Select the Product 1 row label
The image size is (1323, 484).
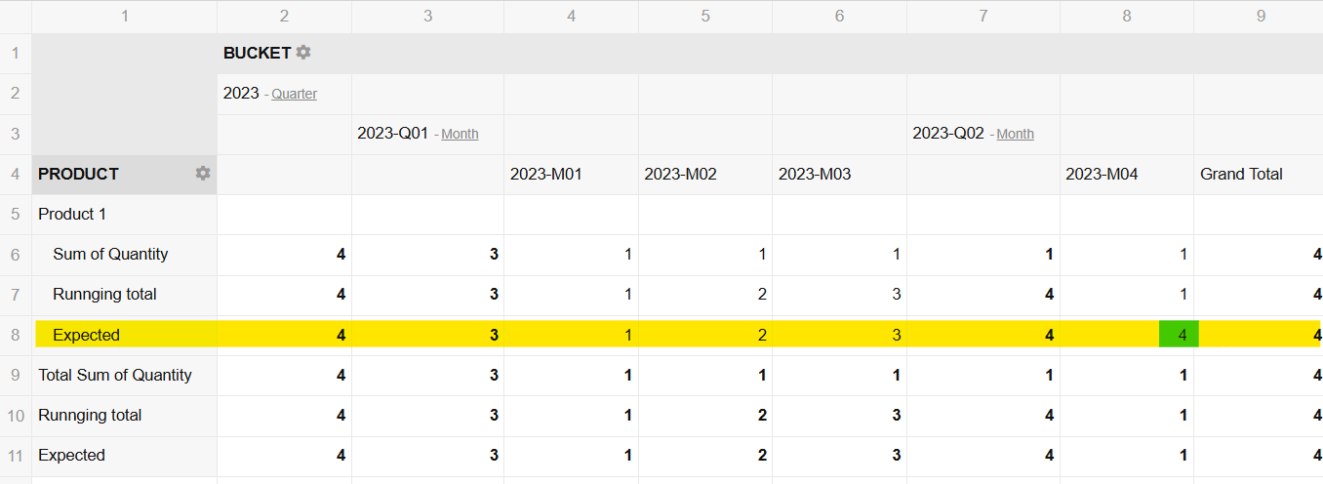tap(72, 214)
